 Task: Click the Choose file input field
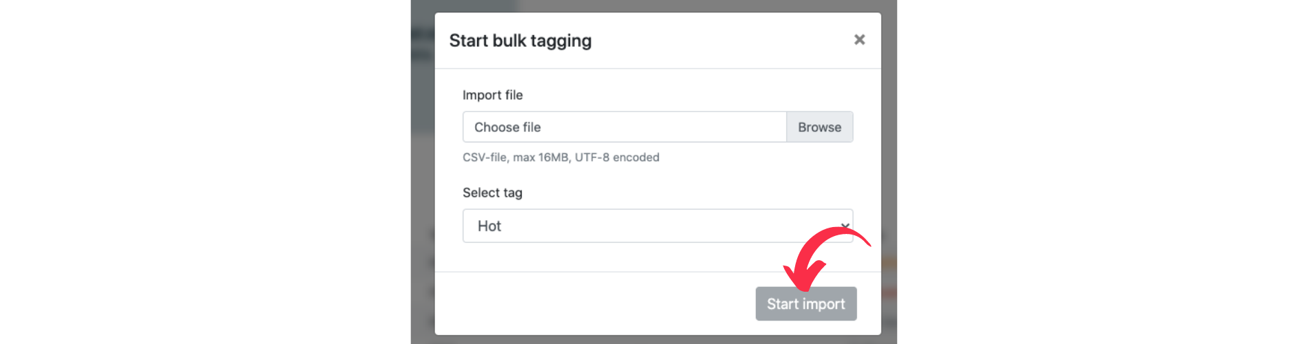[624, 127]
